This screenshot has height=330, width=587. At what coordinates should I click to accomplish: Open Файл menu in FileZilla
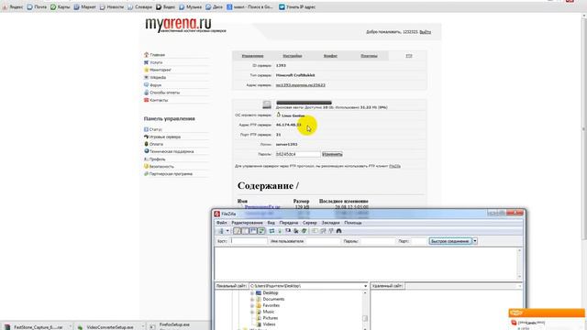222,223
